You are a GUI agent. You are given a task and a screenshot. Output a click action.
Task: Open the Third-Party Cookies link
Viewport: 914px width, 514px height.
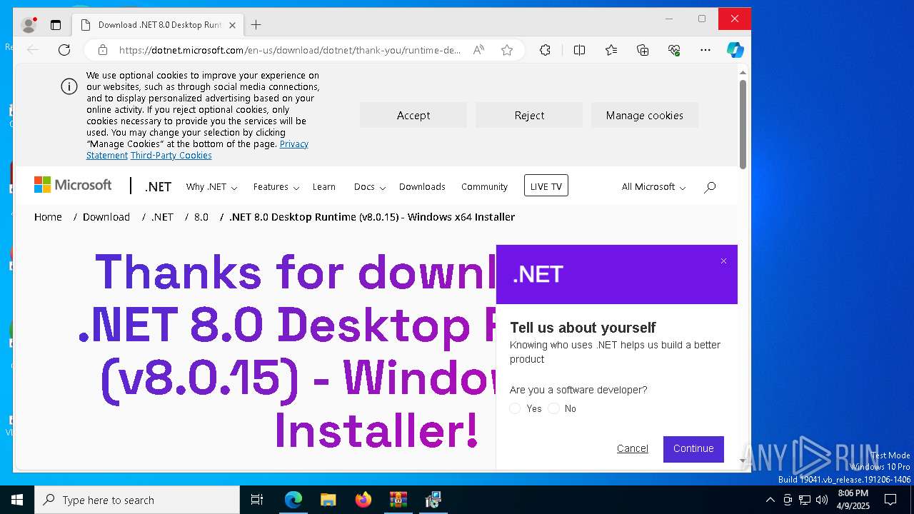click(x=171, y=155)
